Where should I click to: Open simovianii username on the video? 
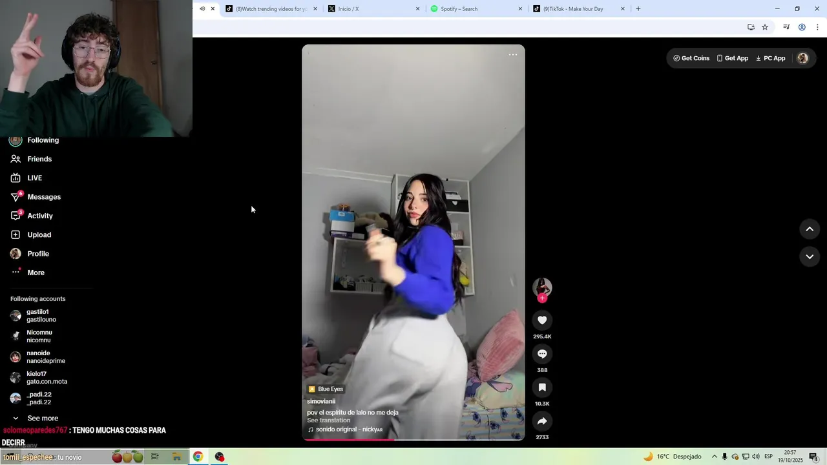pos(321,401)
